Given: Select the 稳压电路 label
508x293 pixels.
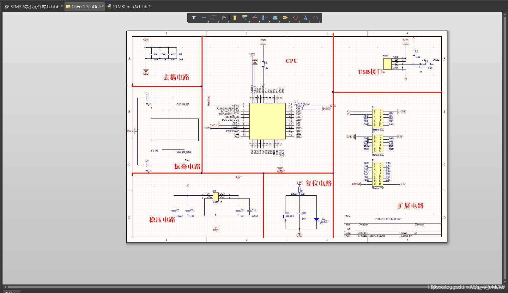Looking at the screenshot, I should 162,220.
